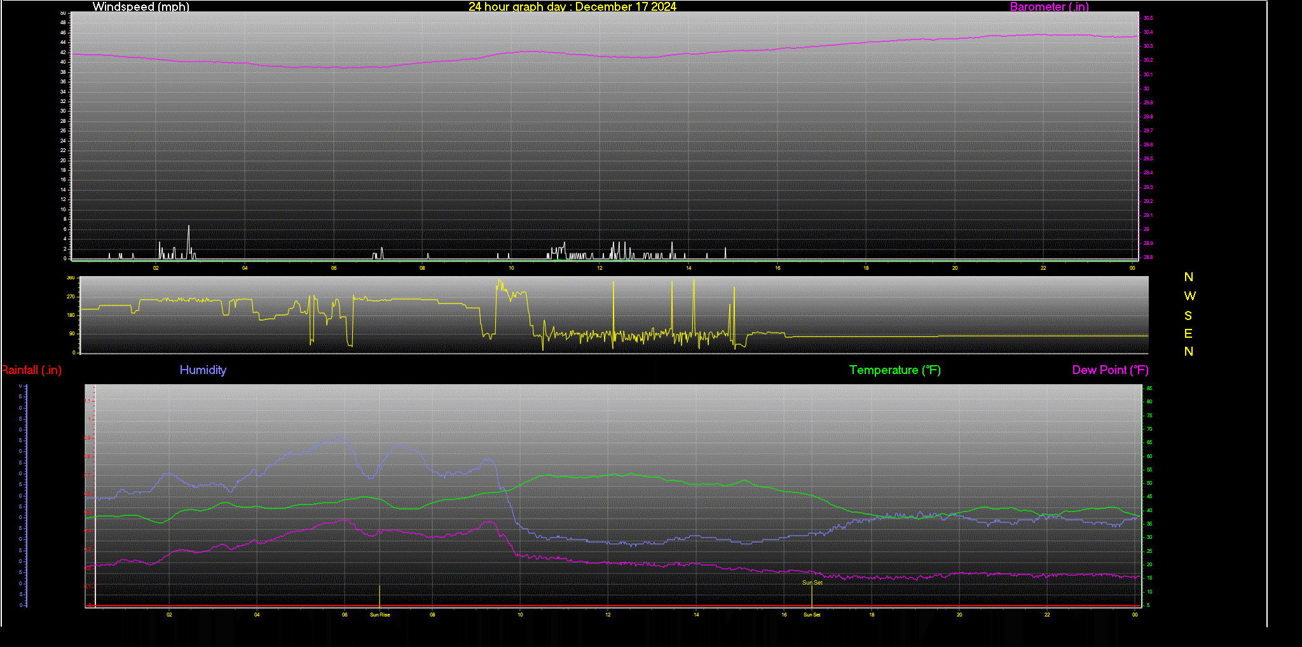Screen dimensions: 1302x647
Task: Click '360' on the wind direction axis
Action: pyautogui.click(x=71, y=278)
